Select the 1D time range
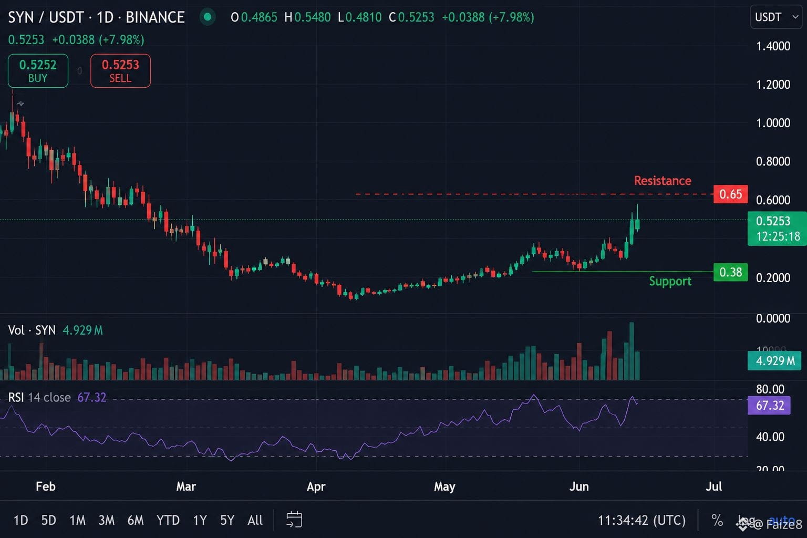 [20, 520]
